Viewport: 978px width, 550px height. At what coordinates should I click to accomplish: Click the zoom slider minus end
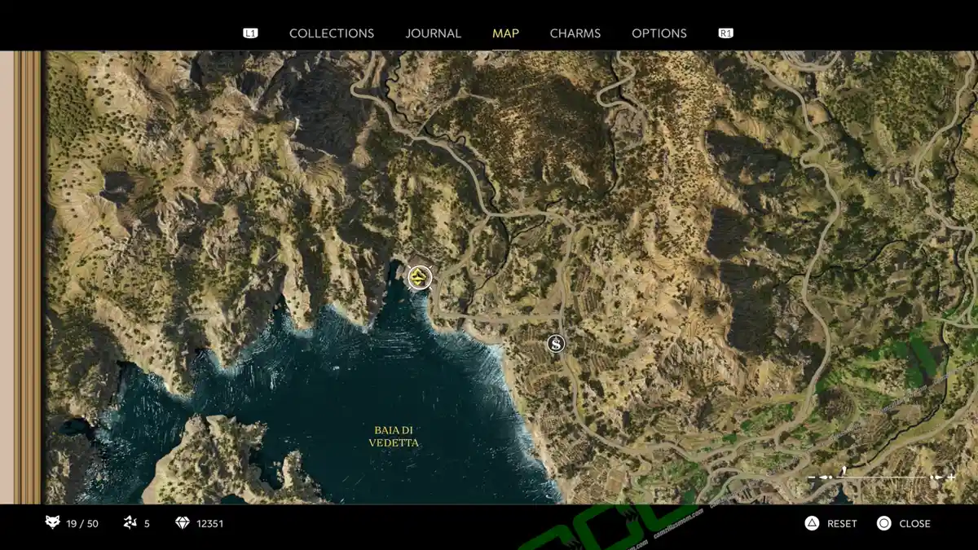[813, 477]
